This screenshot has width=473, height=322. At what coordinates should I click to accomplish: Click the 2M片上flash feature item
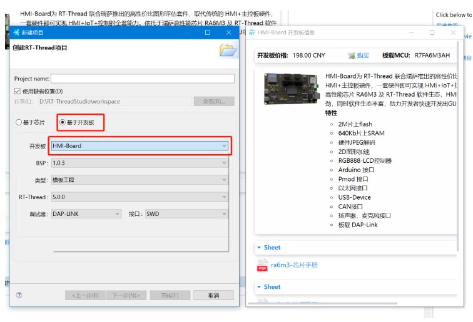(x=355, y=124)
